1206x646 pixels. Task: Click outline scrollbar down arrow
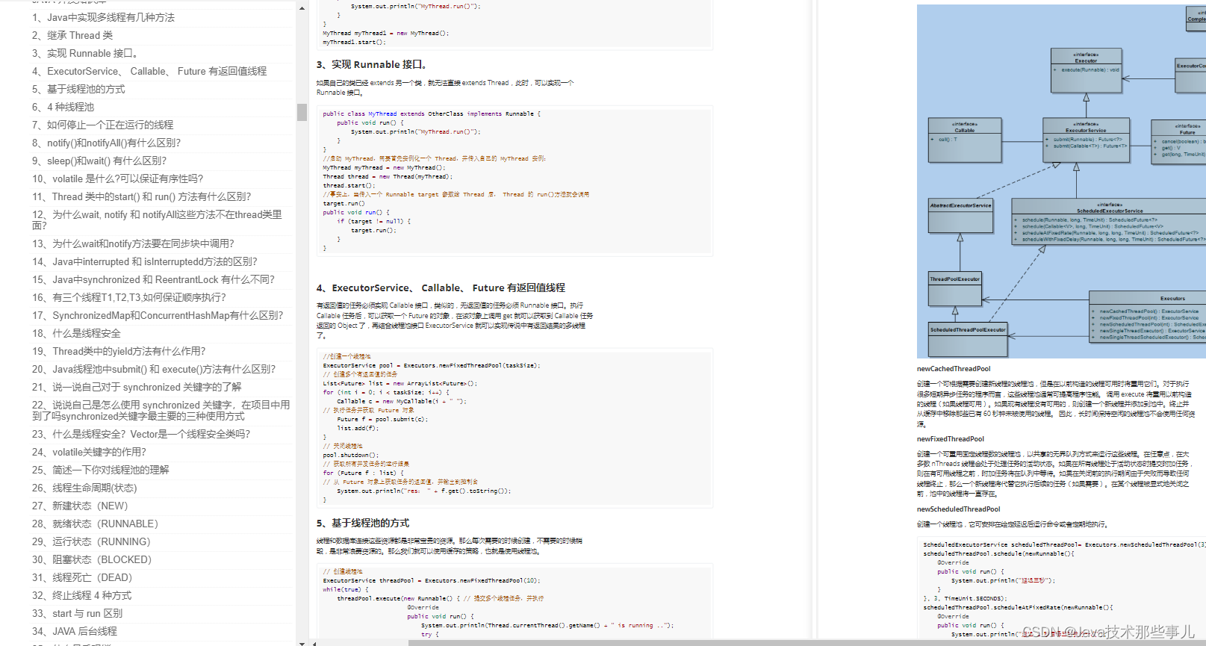click(302, 642)
